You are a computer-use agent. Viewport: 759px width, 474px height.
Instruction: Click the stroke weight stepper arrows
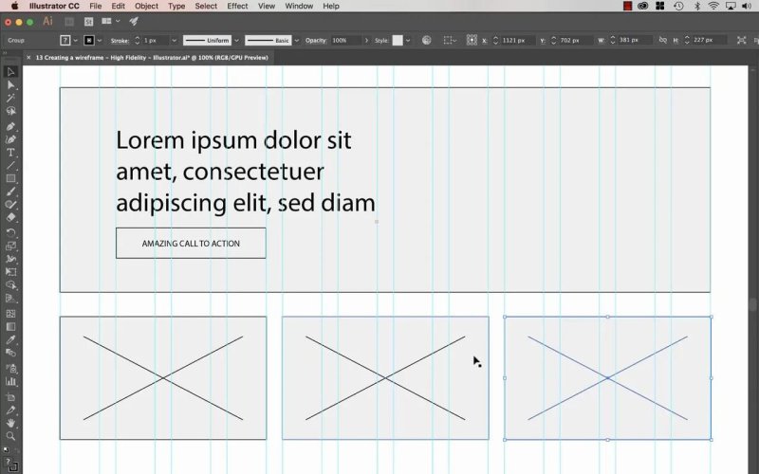click(x=137, y=41)
